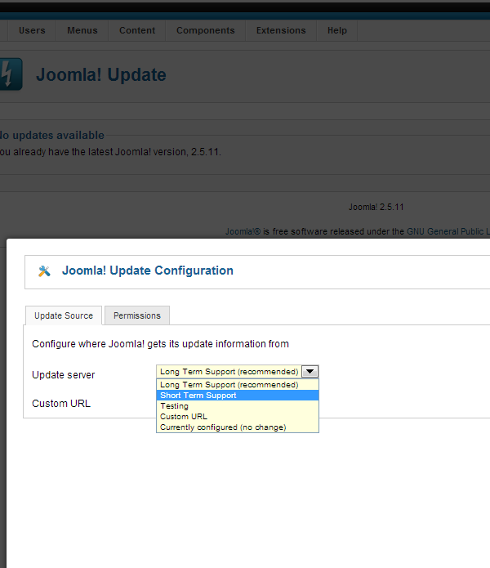Click the Joomla! Update page heading

coord(101,74)
